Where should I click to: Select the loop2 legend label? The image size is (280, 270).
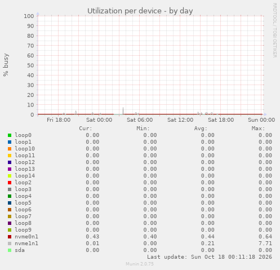(23, 183)
